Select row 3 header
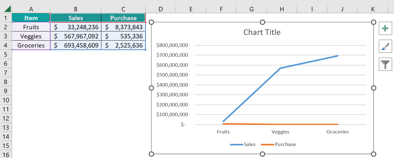The width and height of the screenshot is (394, 158). 6,36
